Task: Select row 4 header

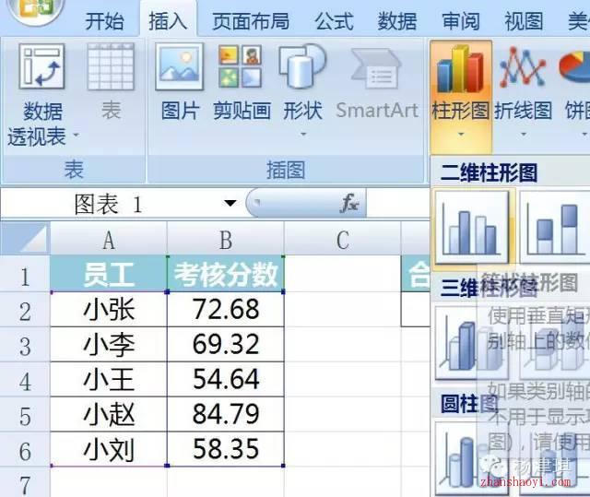Action: 25,380
